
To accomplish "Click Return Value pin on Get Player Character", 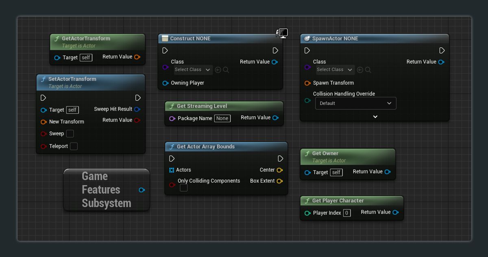I will click(396, 212).
